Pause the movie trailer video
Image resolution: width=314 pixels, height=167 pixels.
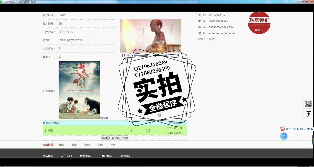coord(123,56)
